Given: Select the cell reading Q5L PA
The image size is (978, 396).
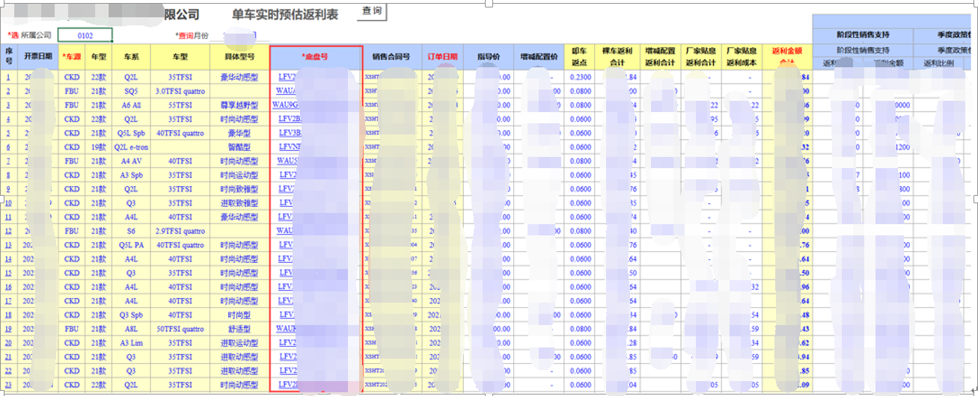Looking at the screenshot, I should coord(131,245).
